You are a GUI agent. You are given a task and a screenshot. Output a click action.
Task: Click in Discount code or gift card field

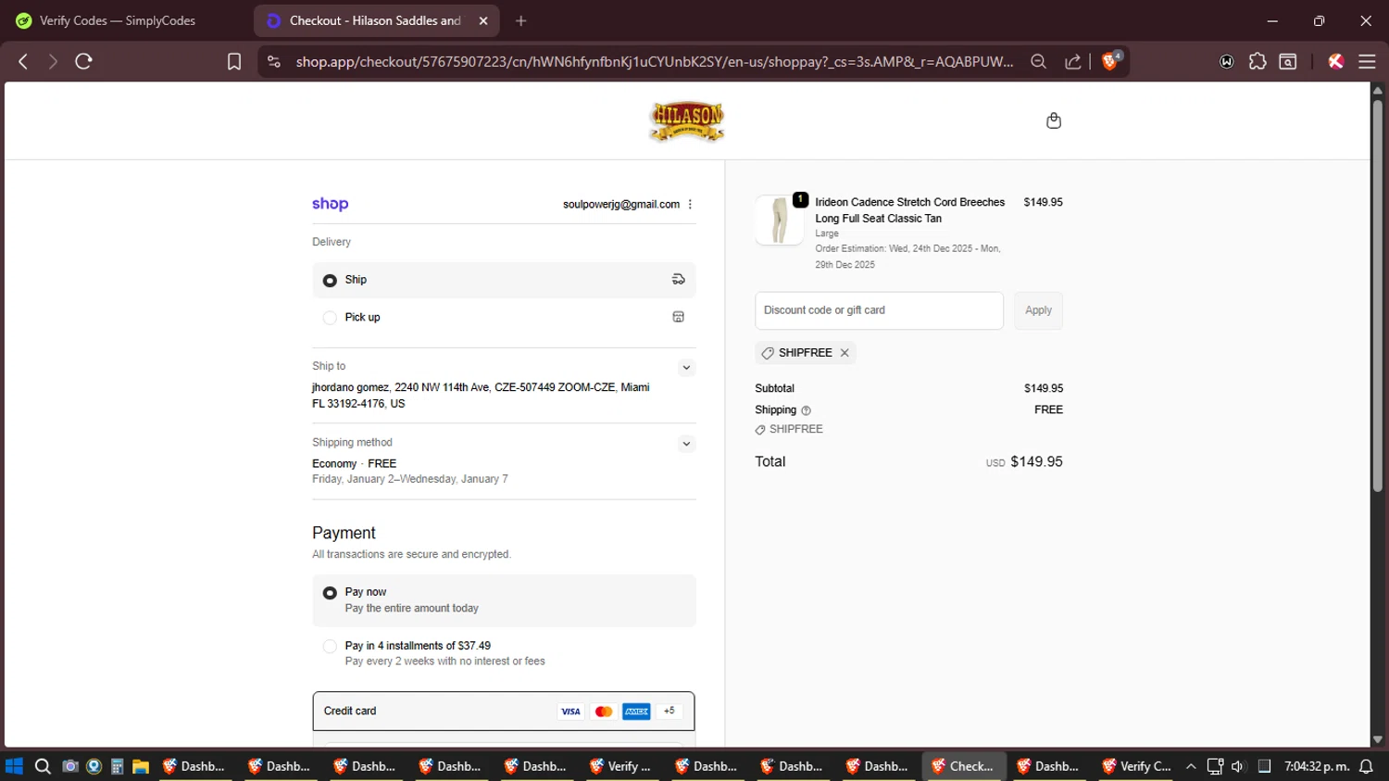[879, 310]
